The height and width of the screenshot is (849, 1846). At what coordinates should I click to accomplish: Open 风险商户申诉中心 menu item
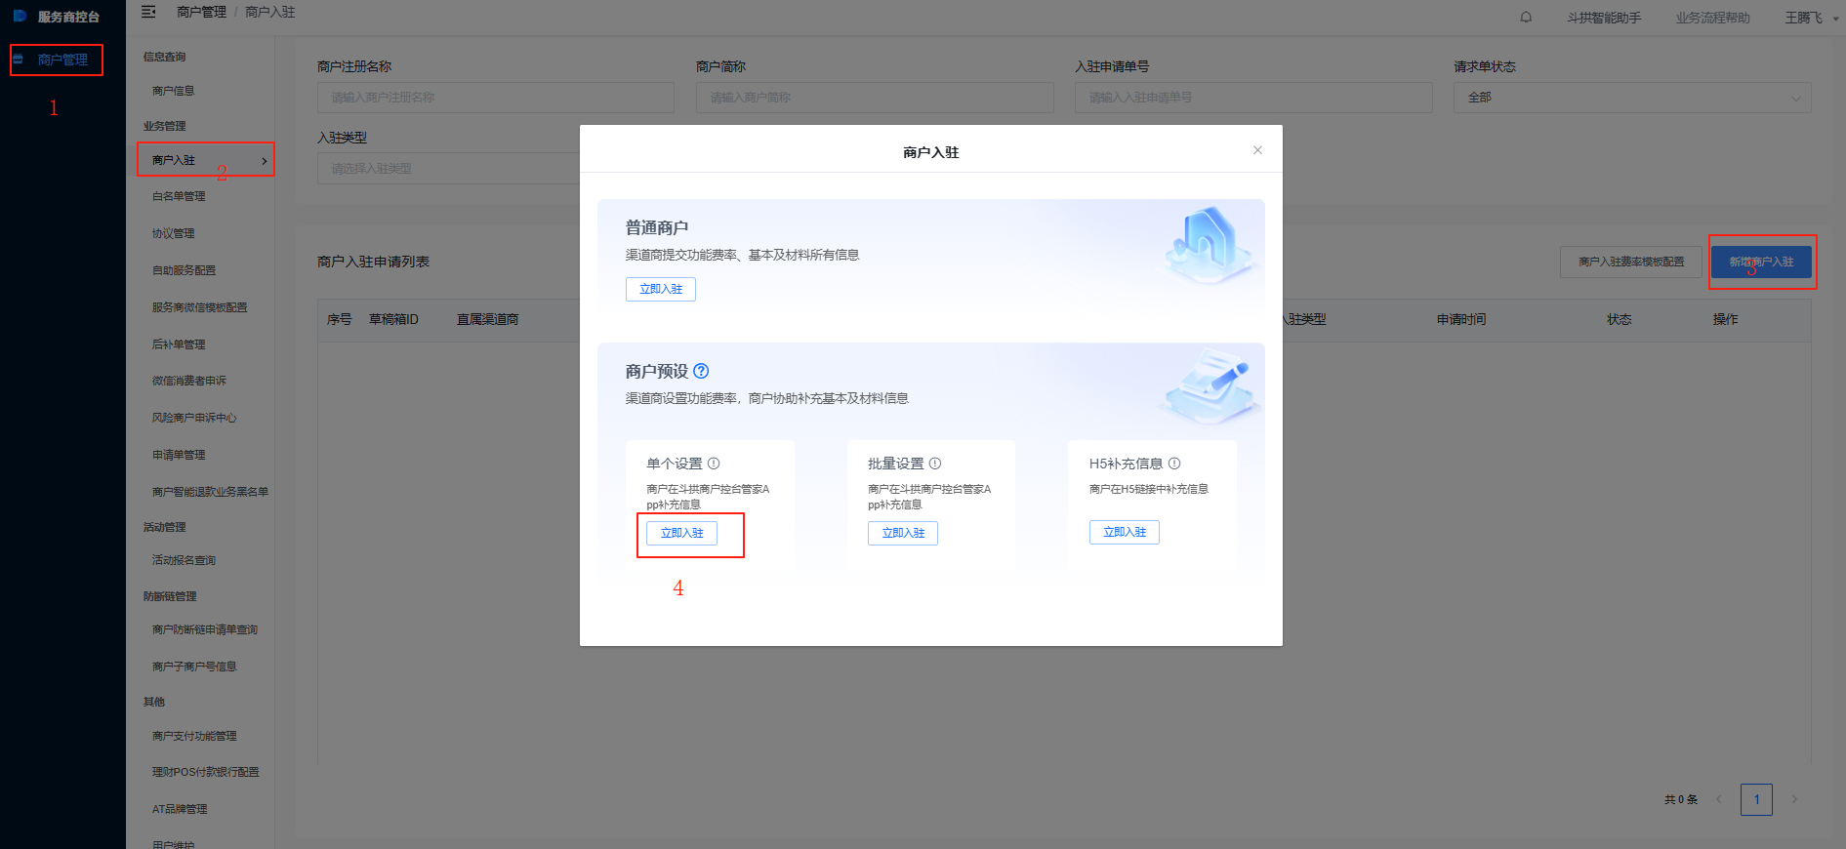point(194,418)
